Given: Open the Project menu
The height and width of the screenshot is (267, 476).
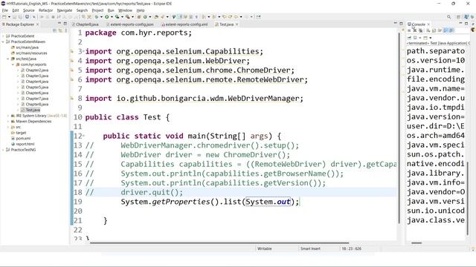Looking at the screenshot, I should (97, 10).
